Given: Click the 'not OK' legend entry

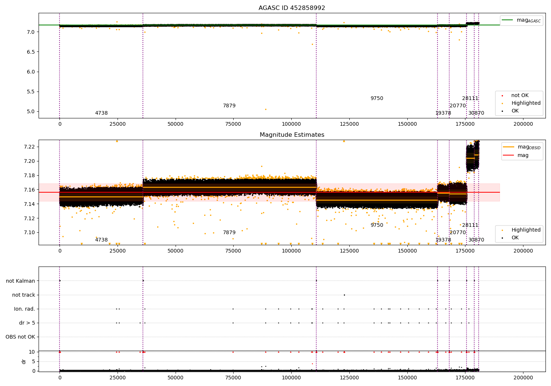Looking at the screenshot, I should pyautogui.click(x=520, y=96).
